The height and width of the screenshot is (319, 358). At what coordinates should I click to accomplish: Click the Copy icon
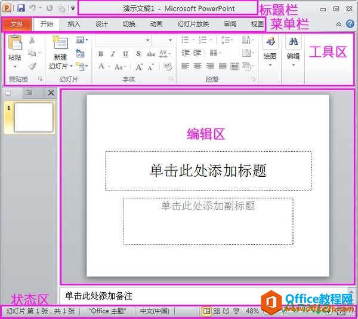[x=32, y=53]
